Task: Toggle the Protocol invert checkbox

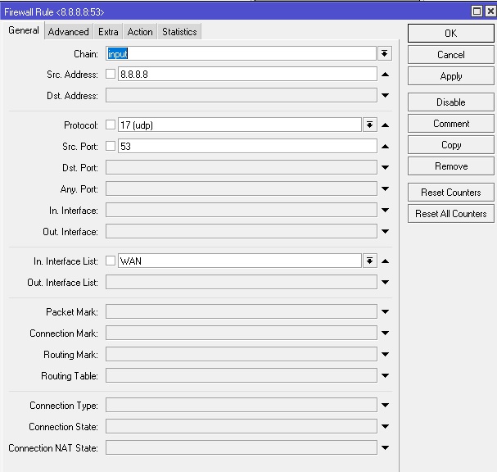Action: [111, 125]
